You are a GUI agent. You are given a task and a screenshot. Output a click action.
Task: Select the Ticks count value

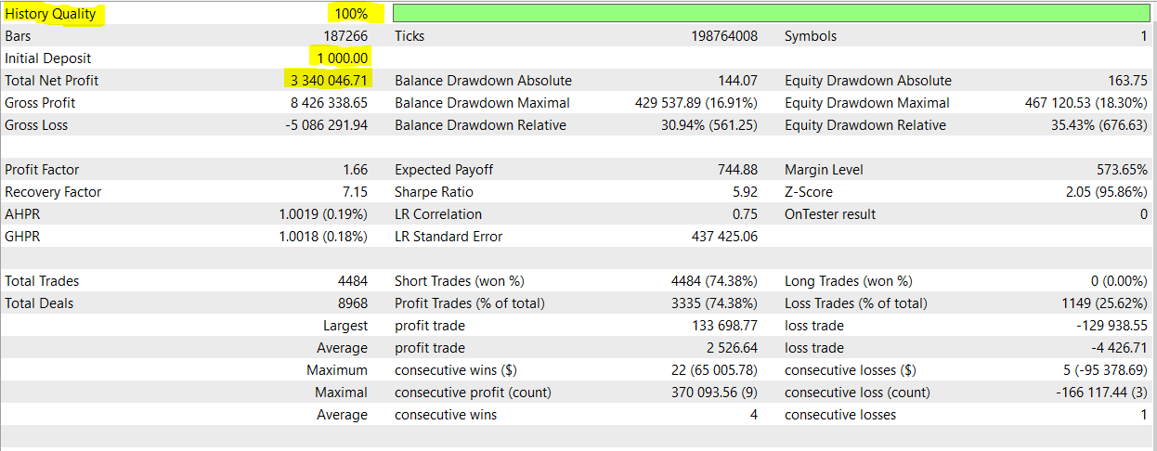(x=718, y=36)
